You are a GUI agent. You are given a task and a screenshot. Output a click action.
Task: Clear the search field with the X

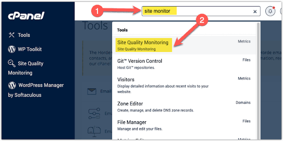tap(255, 11)
